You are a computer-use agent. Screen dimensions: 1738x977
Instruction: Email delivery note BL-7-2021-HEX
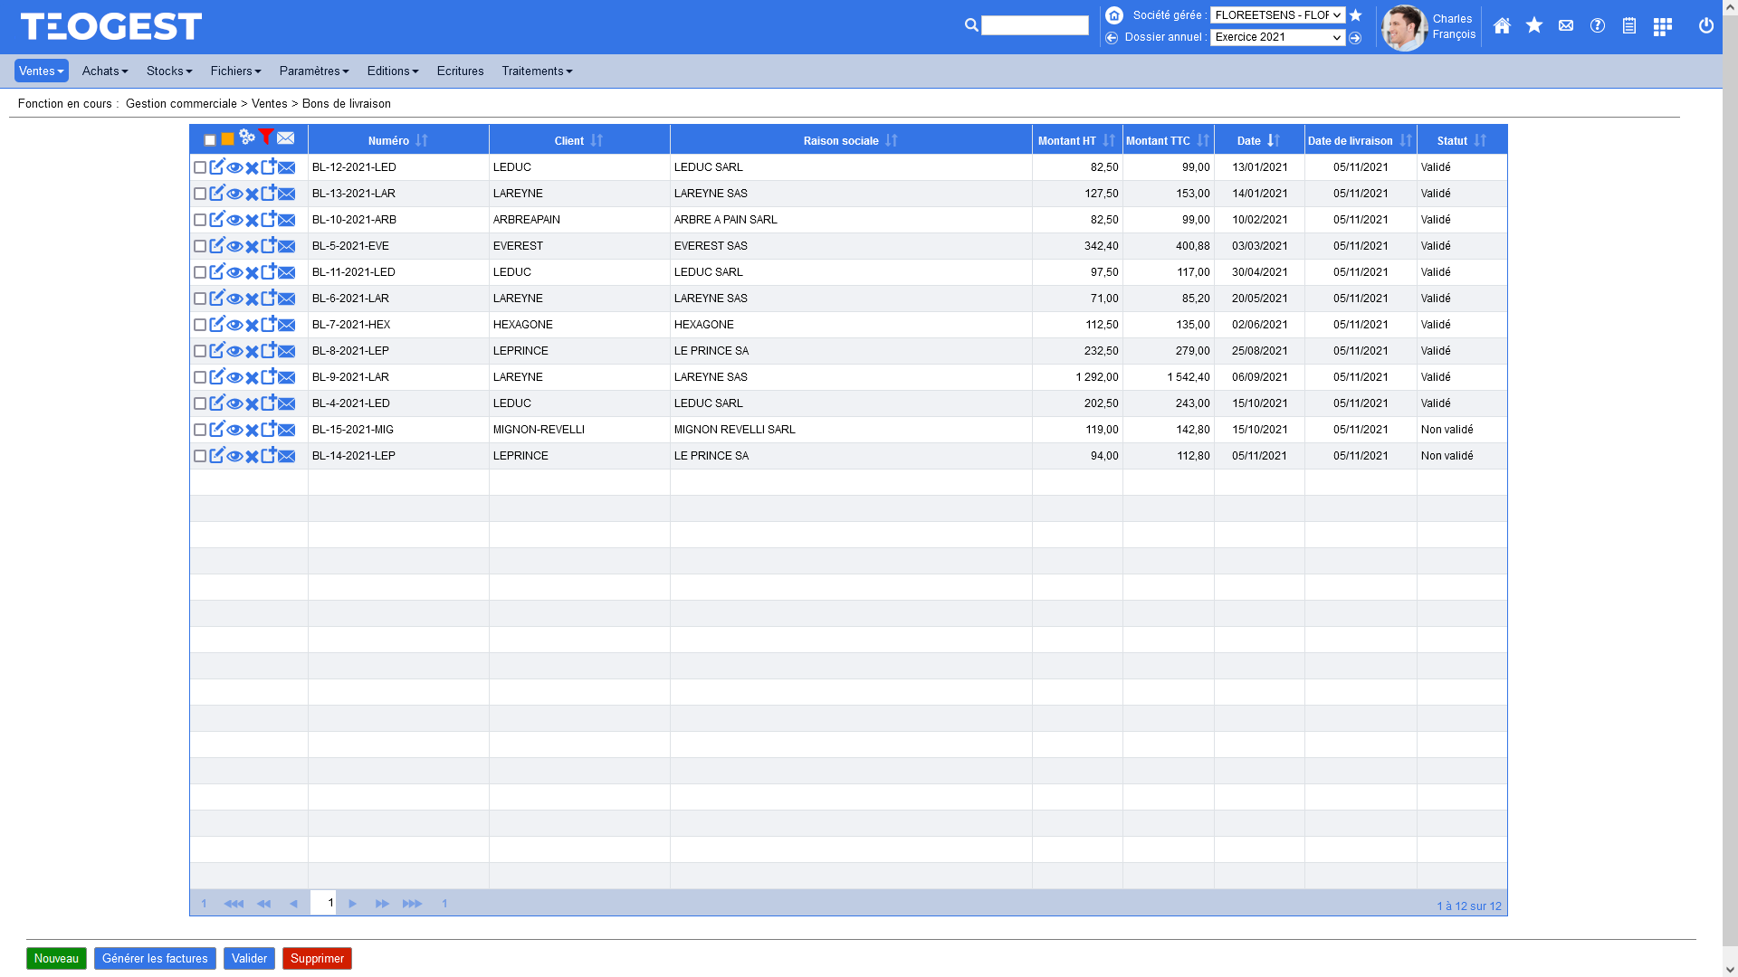point(287,325)
